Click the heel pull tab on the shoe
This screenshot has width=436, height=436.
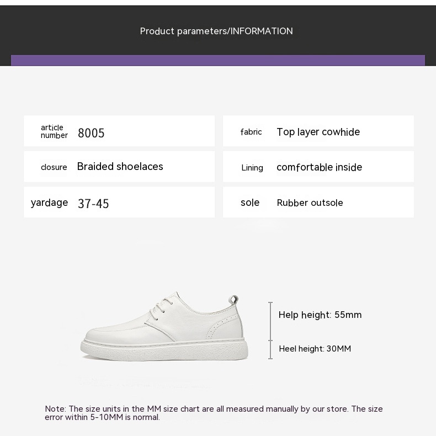(x=235, y=301)
